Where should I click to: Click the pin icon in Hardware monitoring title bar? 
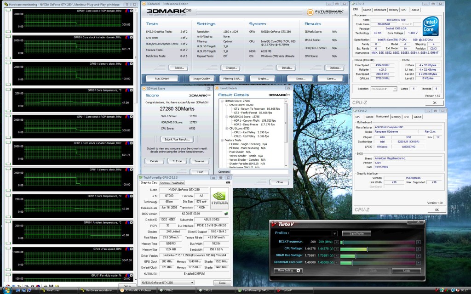coord(126,5)
